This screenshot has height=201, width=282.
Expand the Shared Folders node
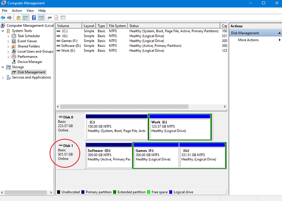(x=8, y=47)
